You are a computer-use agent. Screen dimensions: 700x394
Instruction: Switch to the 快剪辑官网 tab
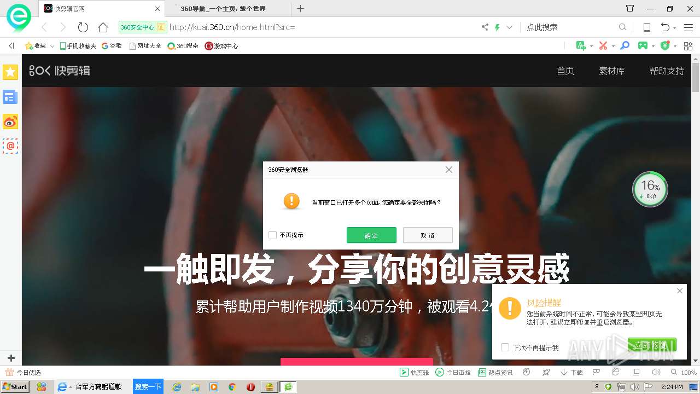(101, 9)
